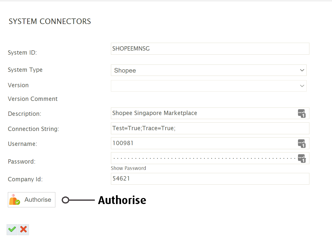This screenshot has width=332, height=245.
Task: Click the Description text field
Action: [x=203, y=113]
